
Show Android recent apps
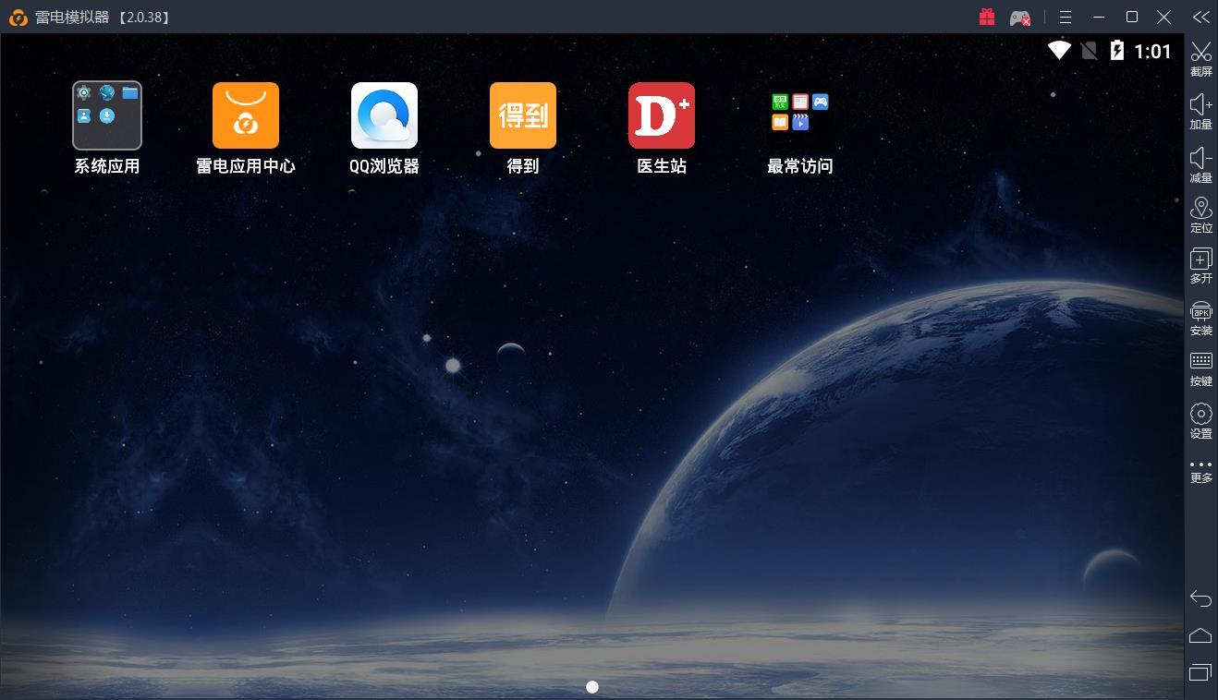[1200, 671]
